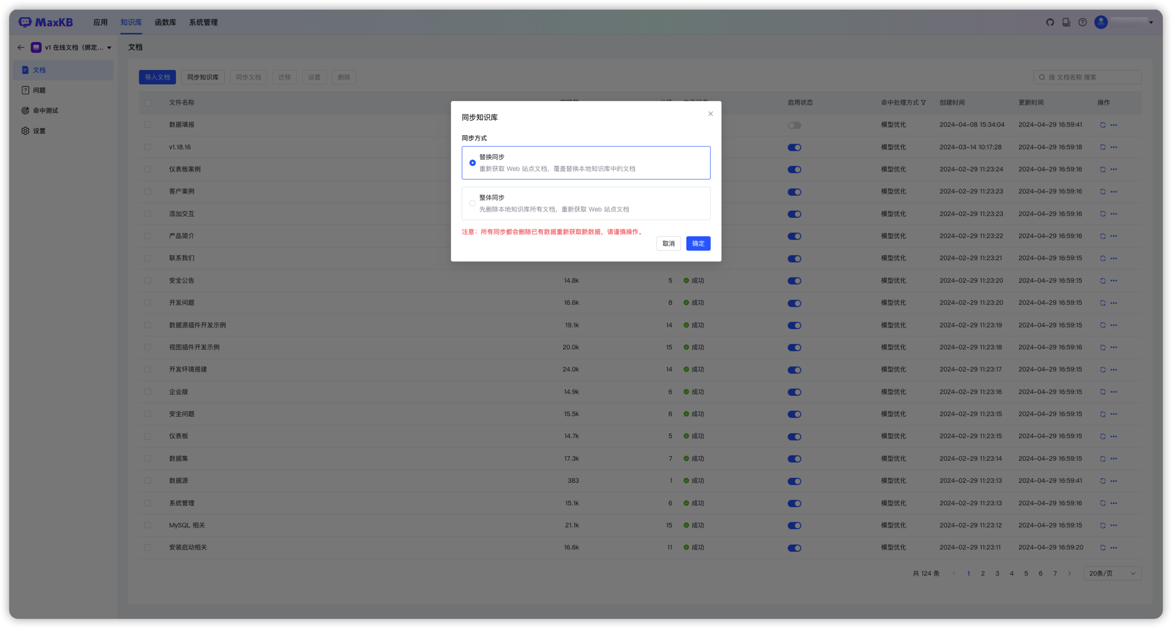Expand the knowledge base name dropdown
Viewport: 1172px width, 628px height.
[x=109, y=48]
